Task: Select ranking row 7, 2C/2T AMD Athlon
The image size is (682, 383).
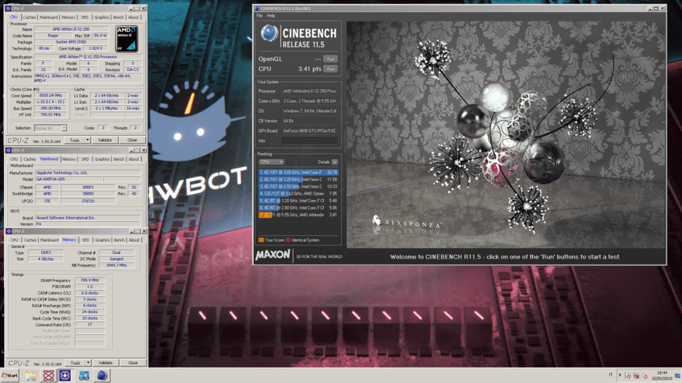Action: 298,215
